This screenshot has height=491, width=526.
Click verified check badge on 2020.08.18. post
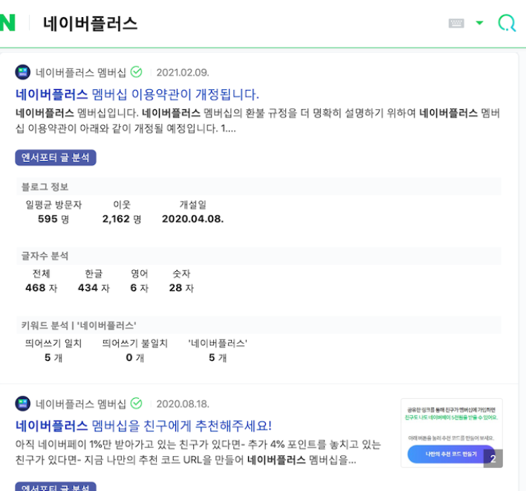click(x=136, y=403)
